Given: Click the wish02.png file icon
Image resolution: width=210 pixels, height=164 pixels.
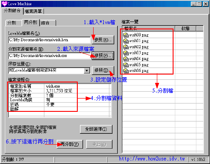Looking at the screenshot, I should click(x=126, y=47).
